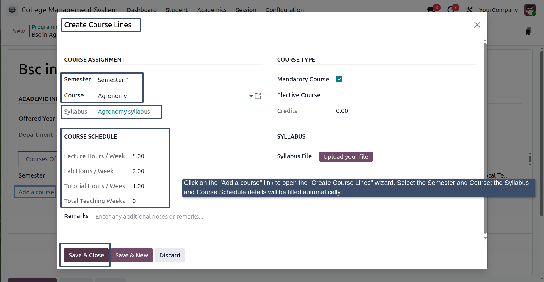Open the activities clock icon with badge 7
This screenshot has width=544, height=282.
pyautogui.click(x=450, y=10)
